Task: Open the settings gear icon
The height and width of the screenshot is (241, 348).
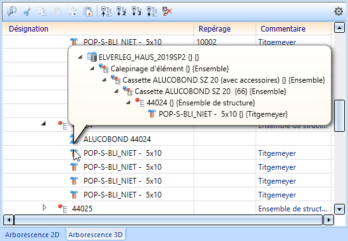Action: coord(339,11)
